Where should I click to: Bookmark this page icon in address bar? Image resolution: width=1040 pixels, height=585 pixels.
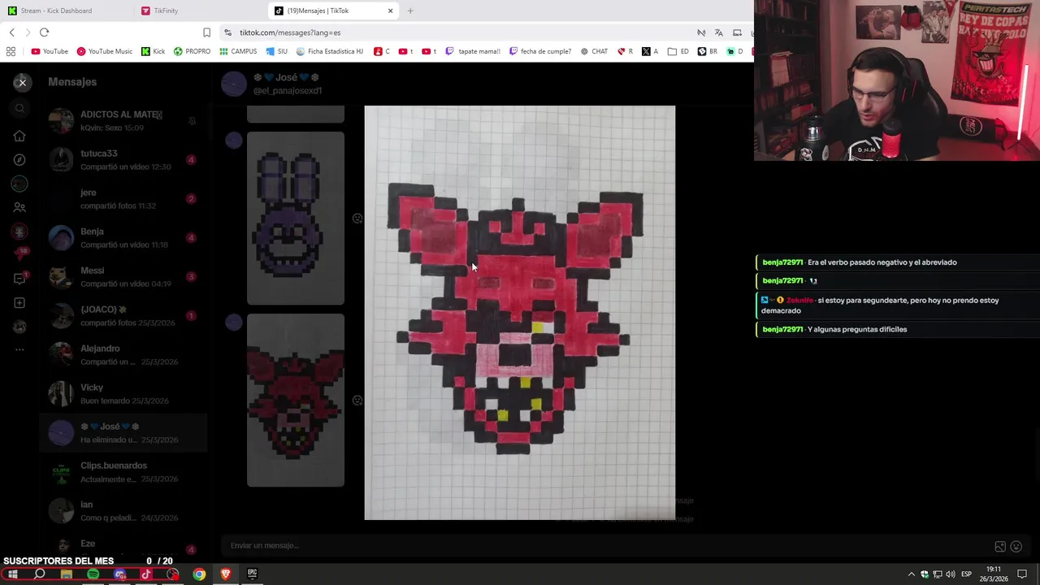pos(206,32)
